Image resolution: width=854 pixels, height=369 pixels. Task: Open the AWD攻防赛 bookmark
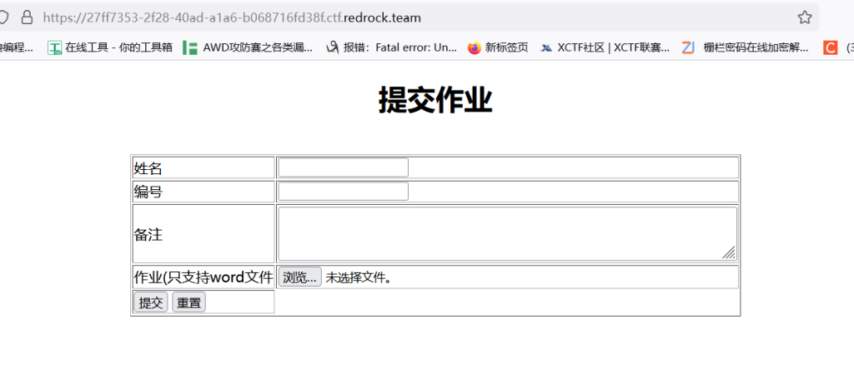tap(249, 47)
